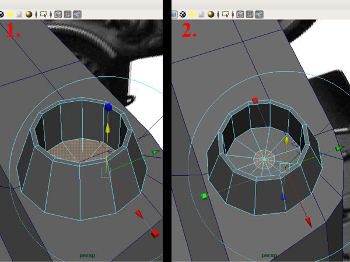Toggle Isolate Select in panel 1
Screen dimensions: 350x262
tap(44, 15)
